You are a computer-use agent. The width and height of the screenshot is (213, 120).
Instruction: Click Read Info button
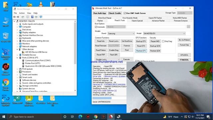tap(101, 41)
